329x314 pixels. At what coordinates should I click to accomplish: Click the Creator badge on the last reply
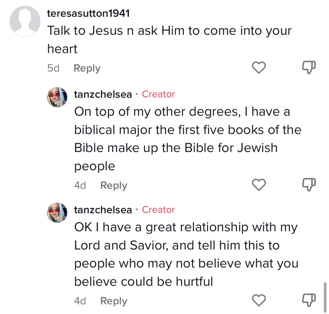[x=158, y=210]
